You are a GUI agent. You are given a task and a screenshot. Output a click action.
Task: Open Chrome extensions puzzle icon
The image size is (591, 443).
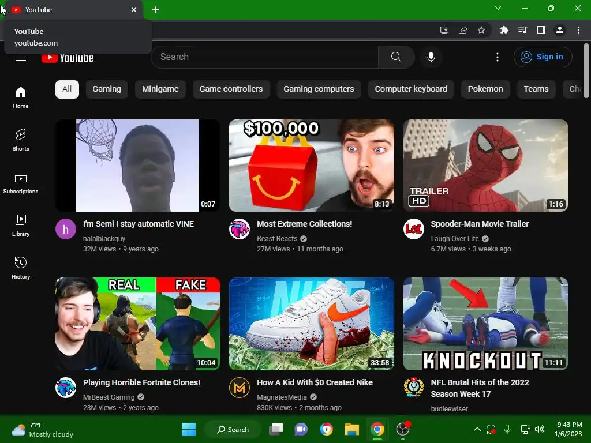(x=504, y=30)
